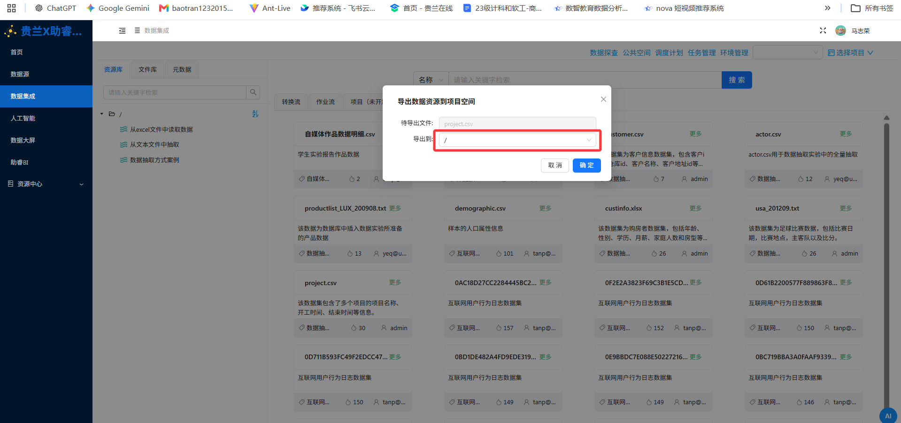Open 助睿BI in sidebar
This screenshot has height=423, width=901.
pyautogui.click(x=46, y=162)
